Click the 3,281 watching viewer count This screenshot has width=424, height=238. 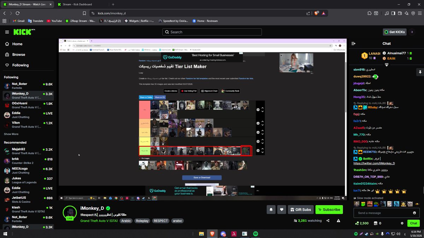307,221
